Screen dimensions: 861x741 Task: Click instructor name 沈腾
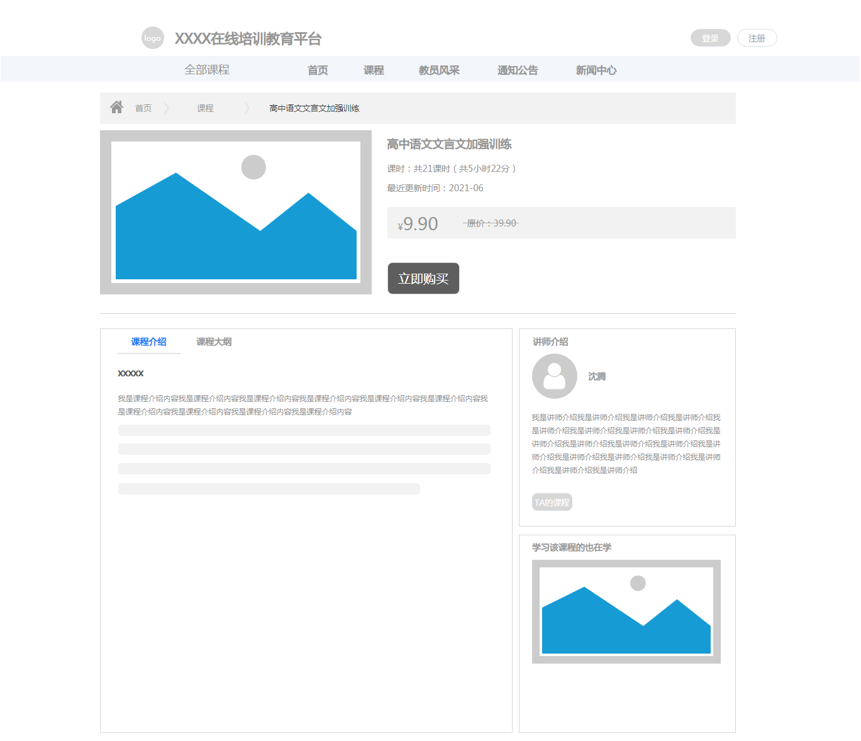[x=597, y=376]
